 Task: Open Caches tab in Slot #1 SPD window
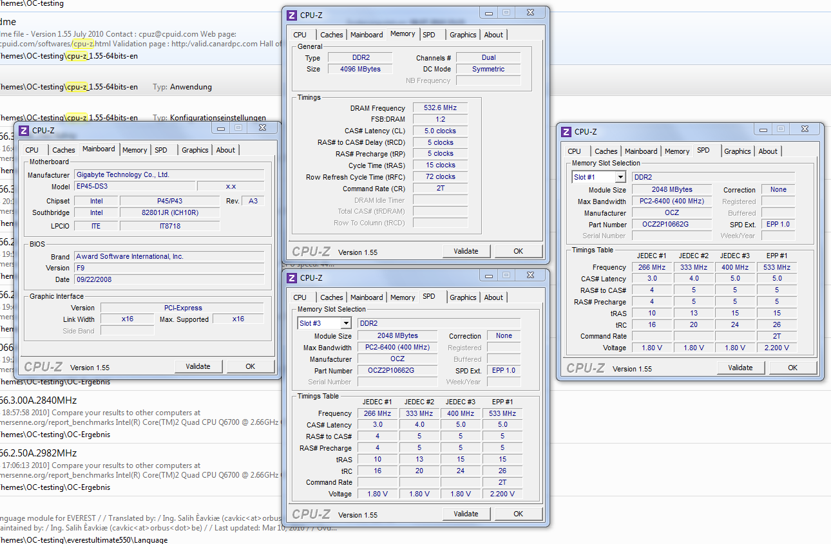point(606,151)
